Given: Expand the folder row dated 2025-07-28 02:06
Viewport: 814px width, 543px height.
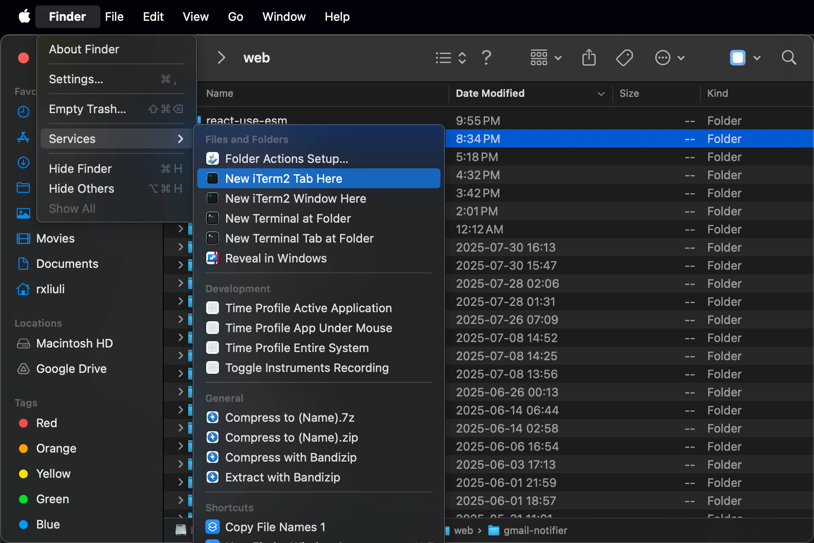Looking at the screenshot, I should click(x=180, y=283).
